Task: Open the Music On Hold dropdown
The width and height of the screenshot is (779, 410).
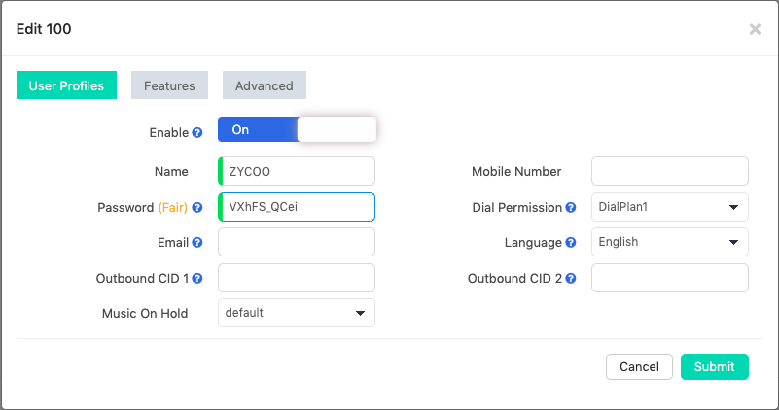Action: 297,313
